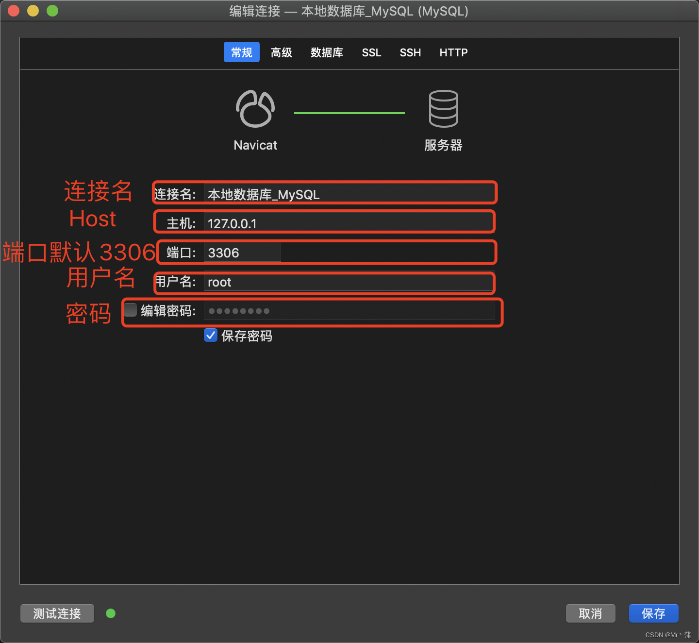Click the 用户名 field showing root
Image resolution: width=699 pixels, height=643 pixels.
(x=349, y=282)
